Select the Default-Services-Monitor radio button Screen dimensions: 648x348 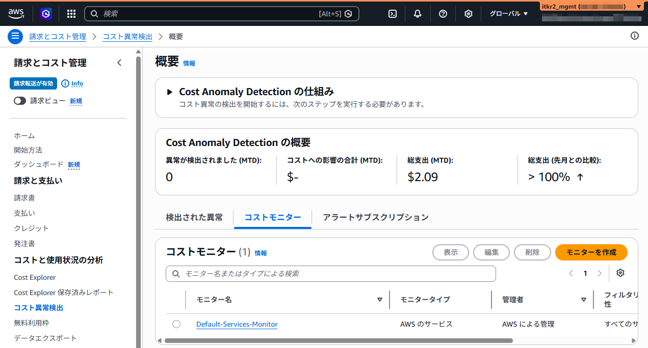point(176,324)
